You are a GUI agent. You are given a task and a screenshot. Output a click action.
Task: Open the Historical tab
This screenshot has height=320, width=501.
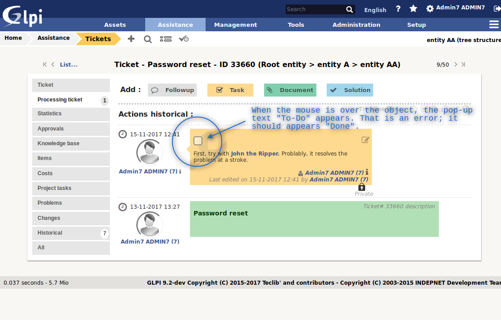[71, 233]
